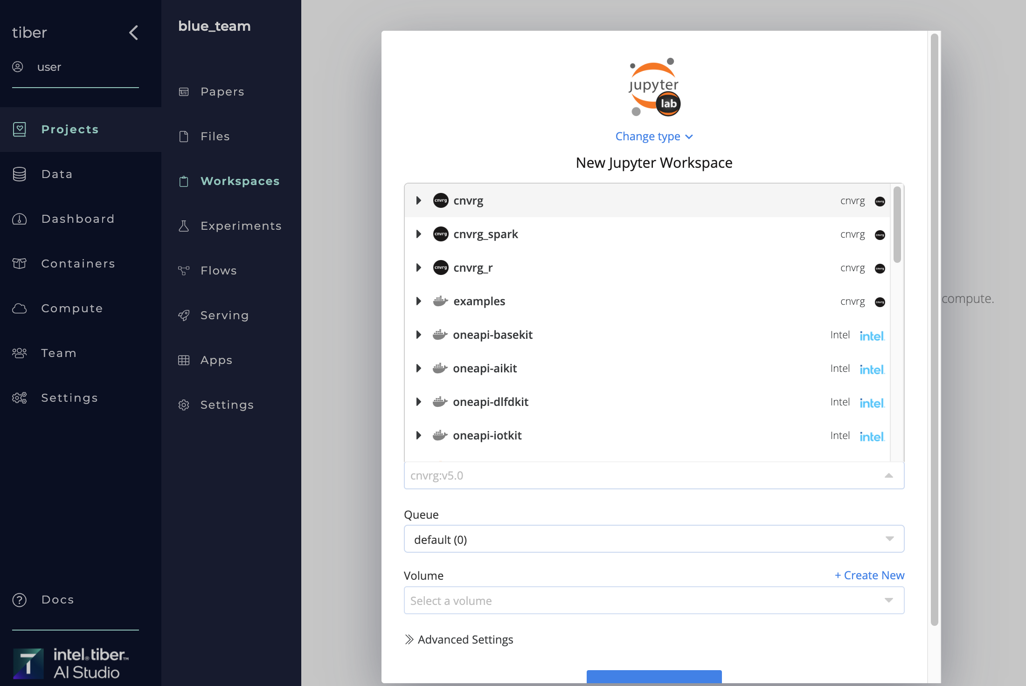Viewport: 1026px width, 686px height.
Task: Click the Papers icon in project menu
Action: (184, 92)
